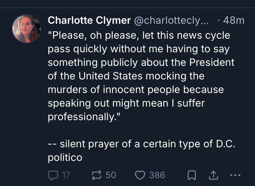Click the reply count 17
Viewport: 255px width, 186px height.
click(x=66, y=175)
